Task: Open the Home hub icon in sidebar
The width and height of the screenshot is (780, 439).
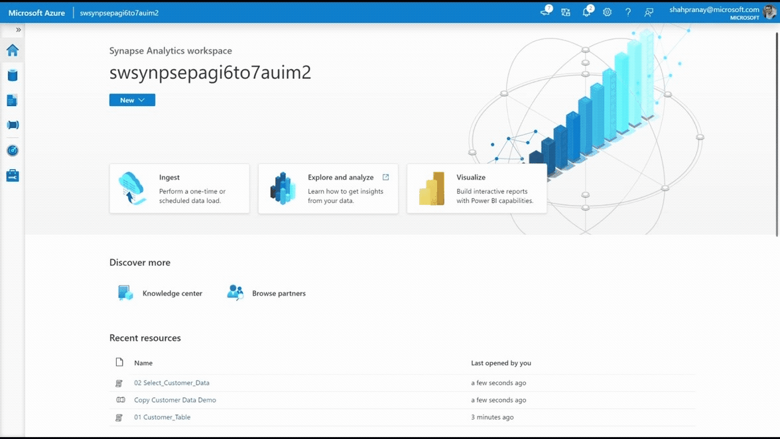Action: pos(13,50)
